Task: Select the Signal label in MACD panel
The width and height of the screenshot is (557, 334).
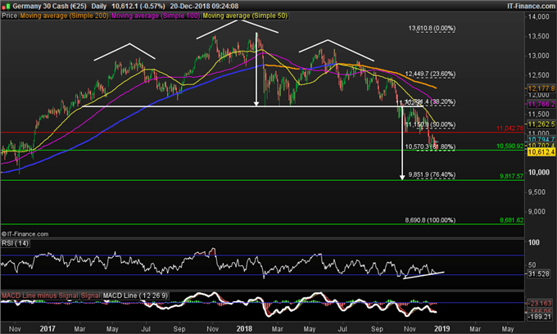Action: point(90,296)
